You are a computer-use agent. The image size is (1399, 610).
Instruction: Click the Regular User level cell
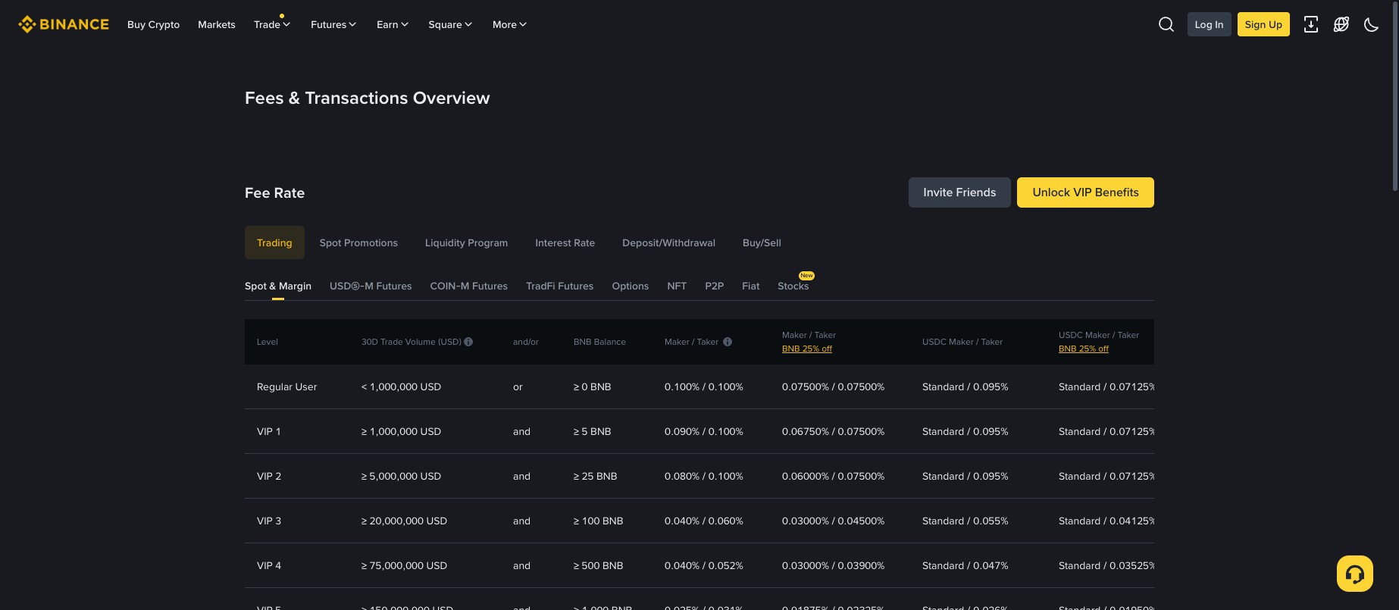click(x=286, y=386)
